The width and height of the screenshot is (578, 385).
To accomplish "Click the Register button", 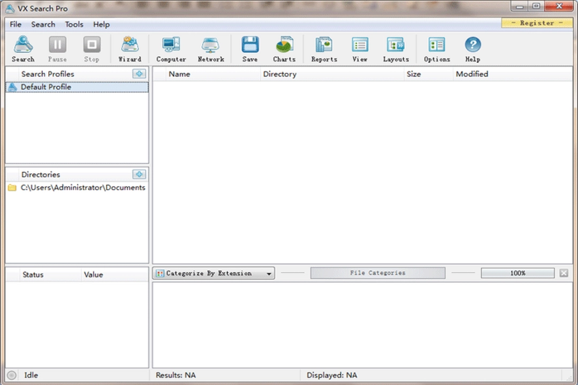I will (x=537, y=23).
